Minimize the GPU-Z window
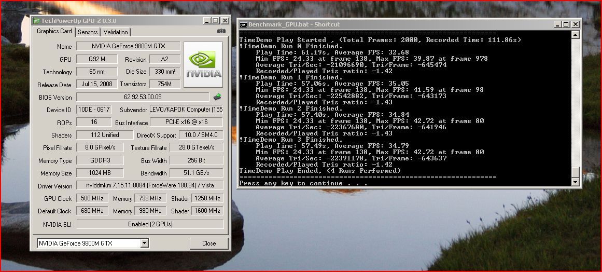The width and height of the screenshot is (602, 272). click(x=207, y=21)
